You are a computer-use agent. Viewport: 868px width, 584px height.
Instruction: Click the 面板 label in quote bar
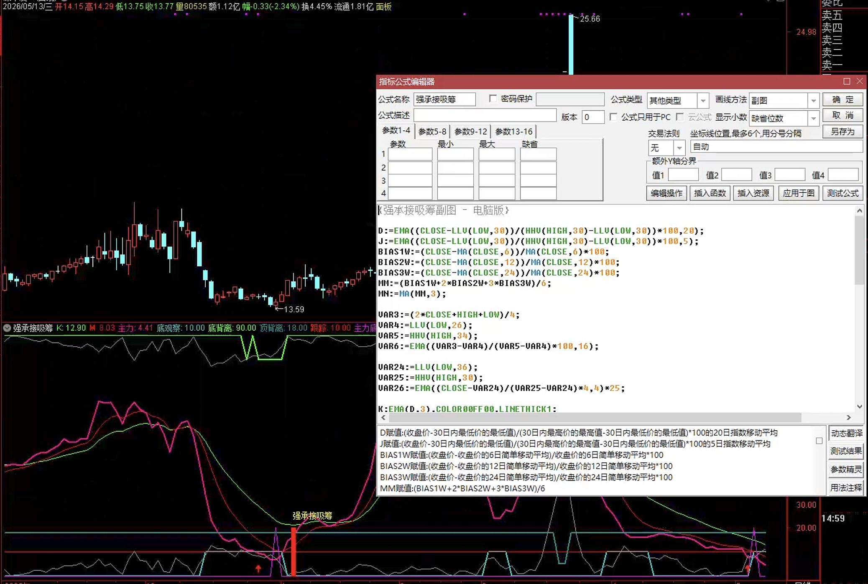[x=384, y=7]
